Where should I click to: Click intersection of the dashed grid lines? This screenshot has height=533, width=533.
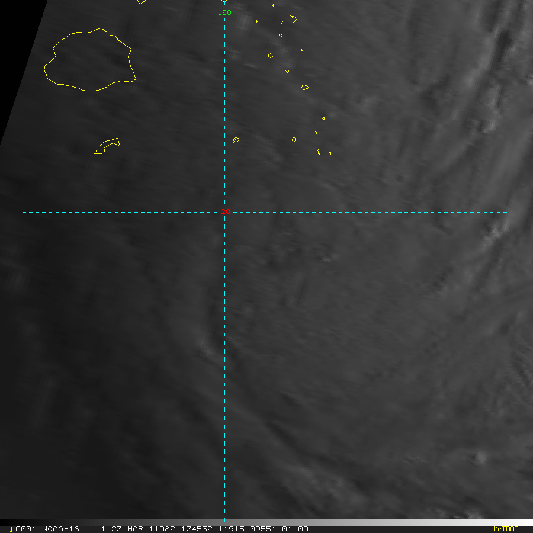224,212
